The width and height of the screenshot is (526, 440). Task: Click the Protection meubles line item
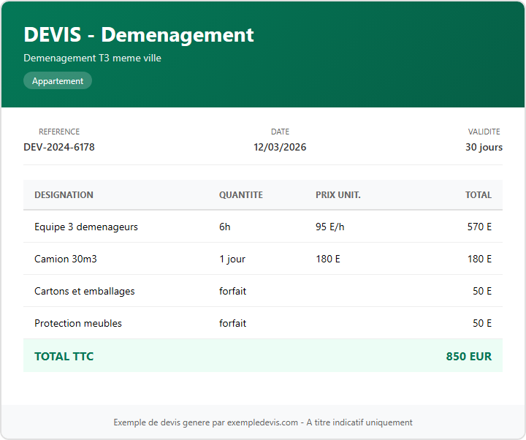pyautogui.click(x=78, y=323)
